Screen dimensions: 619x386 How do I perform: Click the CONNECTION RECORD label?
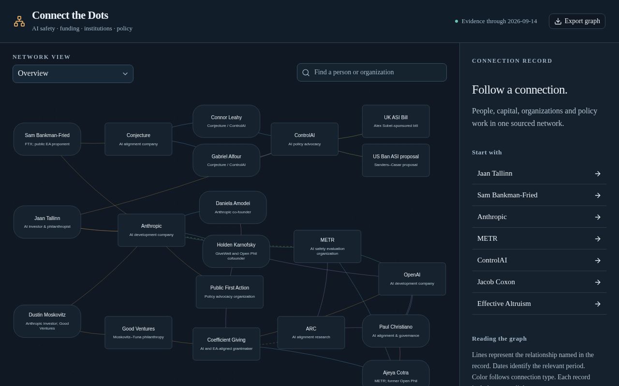(512, 61)
